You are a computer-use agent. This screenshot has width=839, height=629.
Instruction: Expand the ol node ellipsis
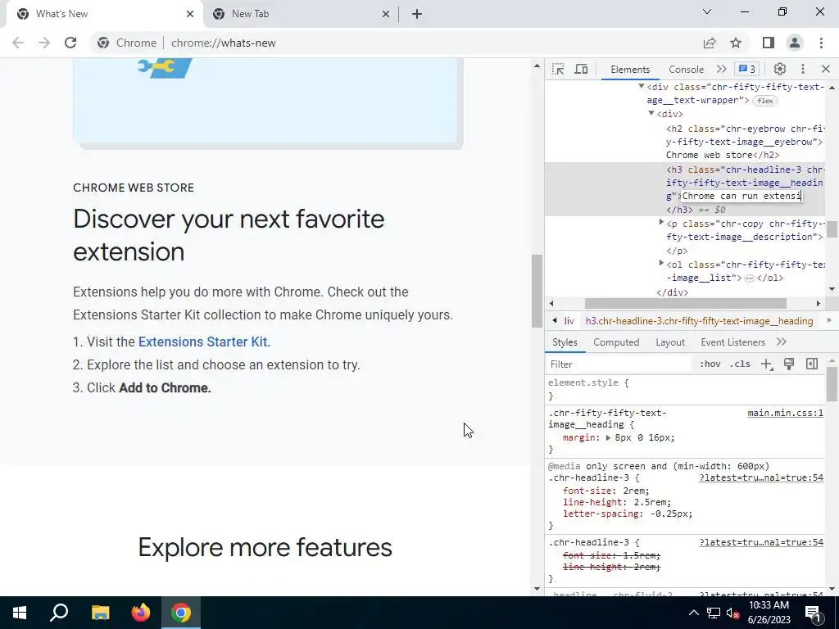pyautogui.click(x=750, y=278)
